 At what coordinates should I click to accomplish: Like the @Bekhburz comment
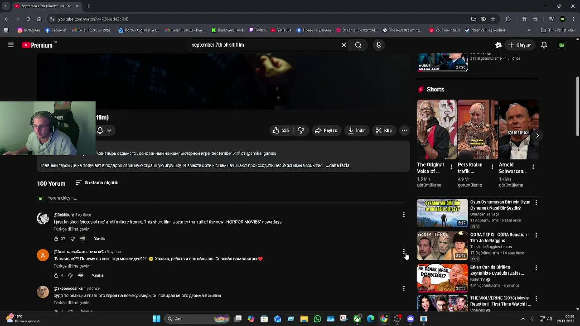(x=56, y=239)
